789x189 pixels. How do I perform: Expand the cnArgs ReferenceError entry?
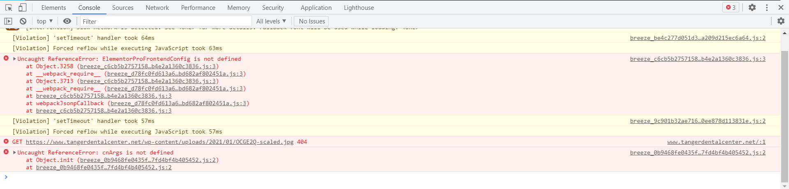[15, 152]
